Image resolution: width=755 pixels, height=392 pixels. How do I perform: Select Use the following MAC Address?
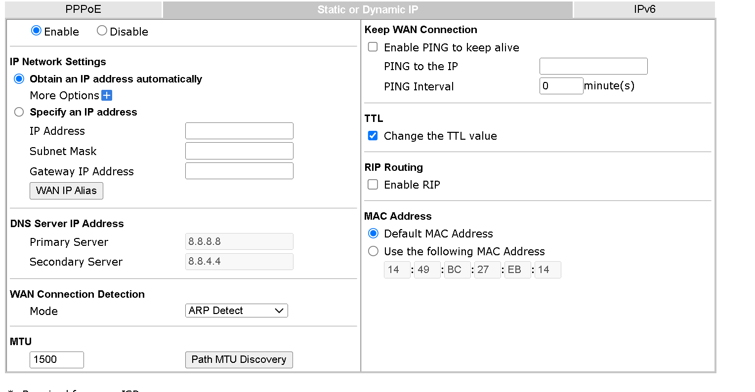click(373, 251)
